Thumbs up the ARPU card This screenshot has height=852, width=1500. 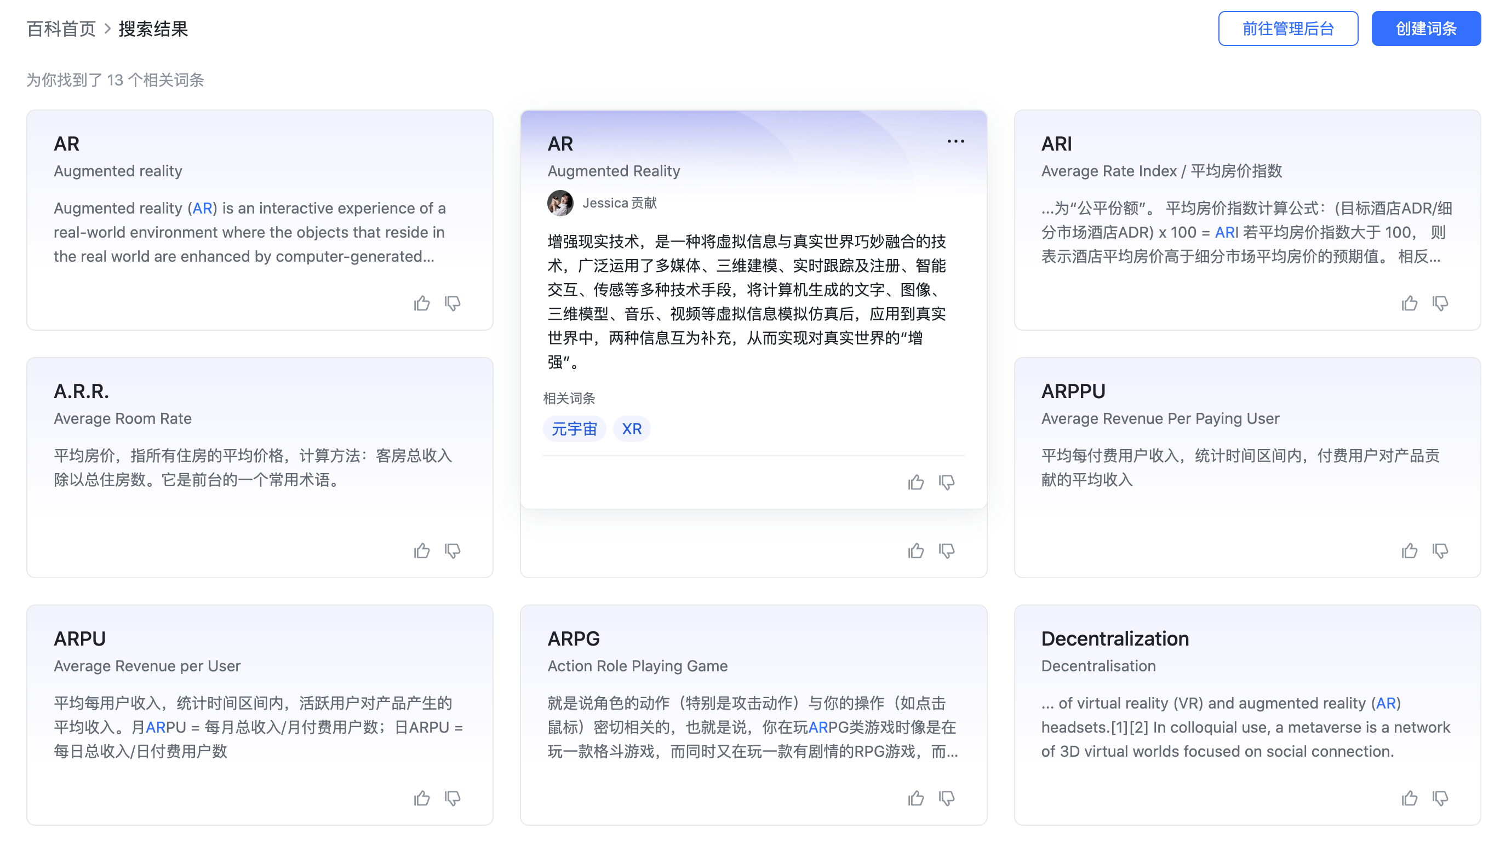click(421, 798)
